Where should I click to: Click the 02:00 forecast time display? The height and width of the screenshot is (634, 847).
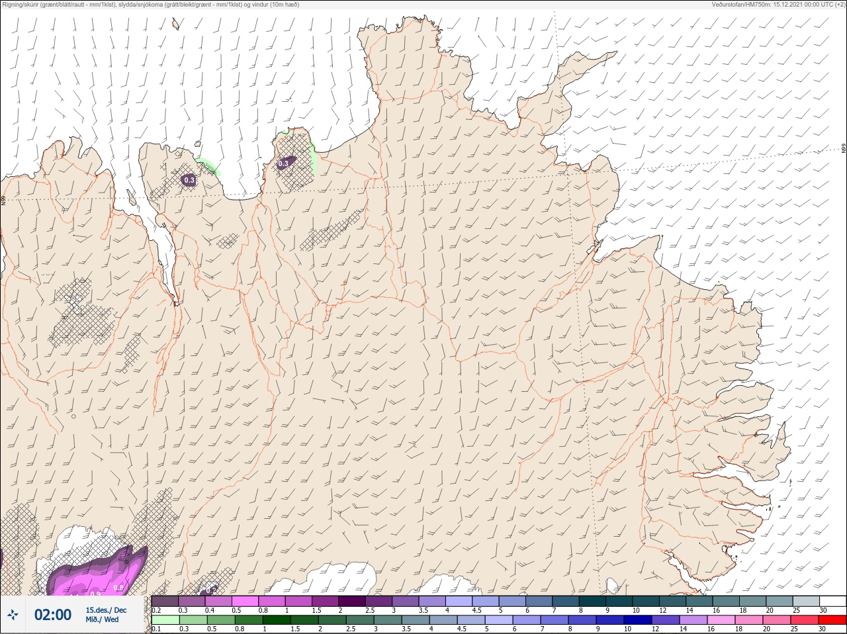tap(53, 615)
